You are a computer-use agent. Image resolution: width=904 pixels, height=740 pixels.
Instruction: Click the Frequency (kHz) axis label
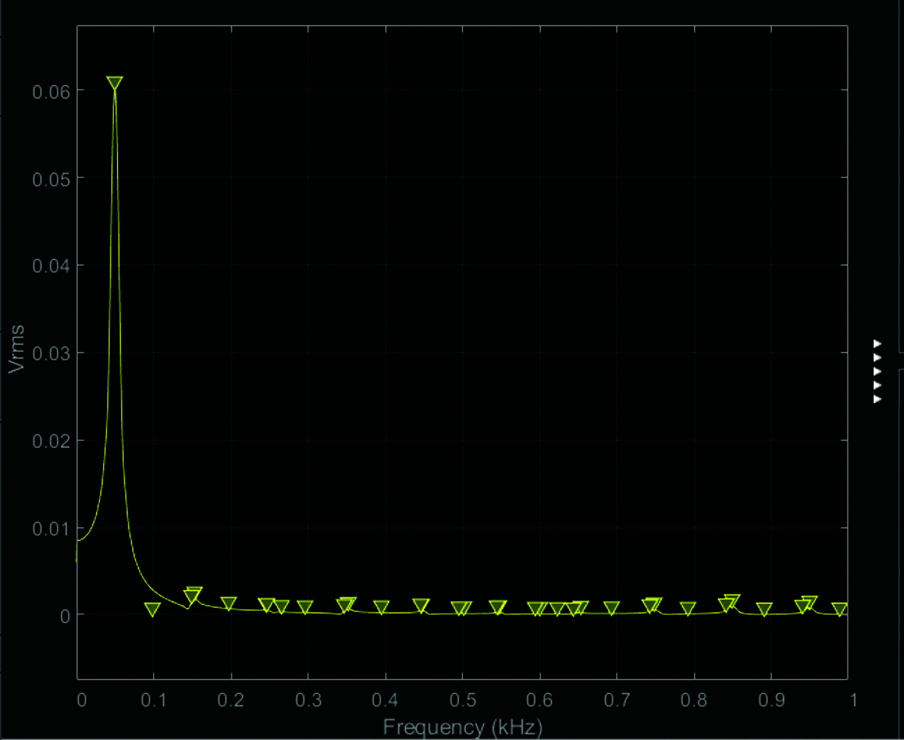[x=462, y=726]
